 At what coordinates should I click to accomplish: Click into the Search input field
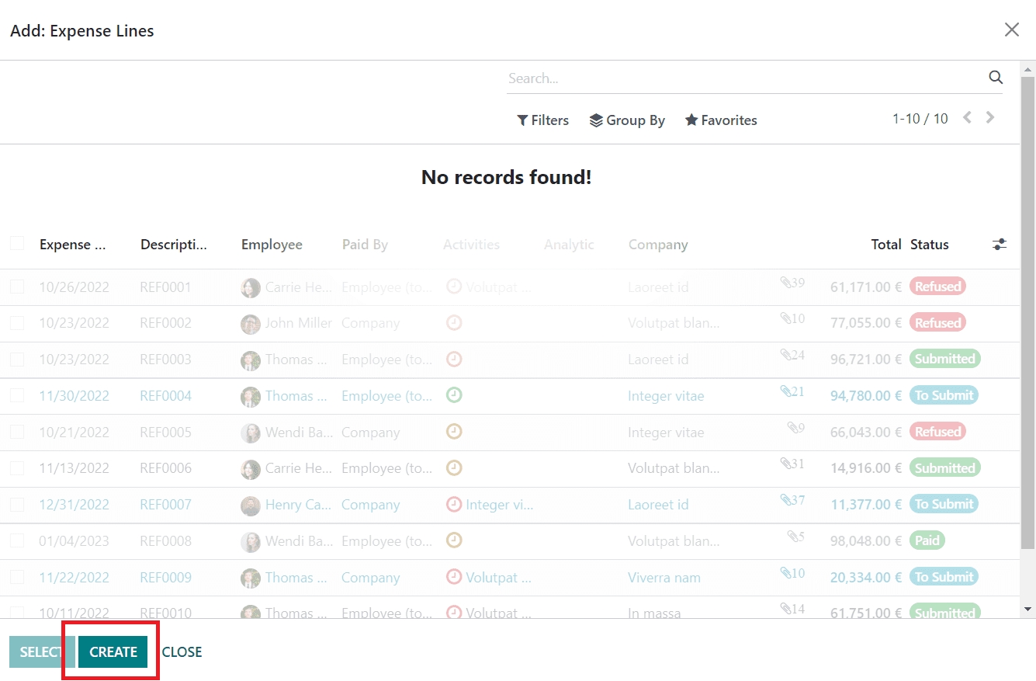click(745, 78)
